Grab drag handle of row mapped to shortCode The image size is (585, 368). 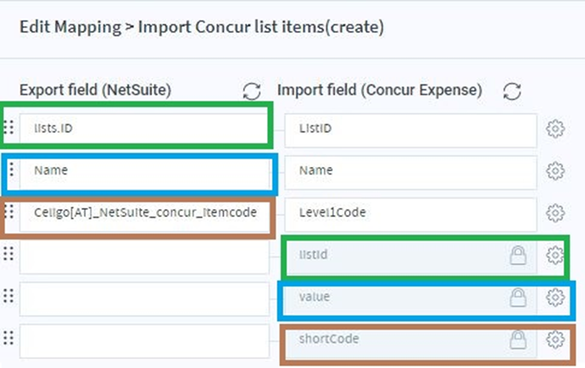point(8,338)
